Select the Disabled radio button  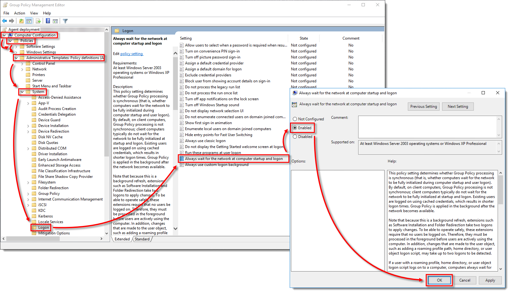pos(295,137)
